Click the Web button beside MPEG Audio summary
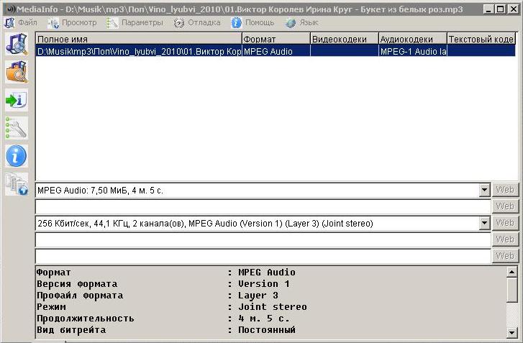The width and height of the screenshot is (523, 343). click(505, 190)
